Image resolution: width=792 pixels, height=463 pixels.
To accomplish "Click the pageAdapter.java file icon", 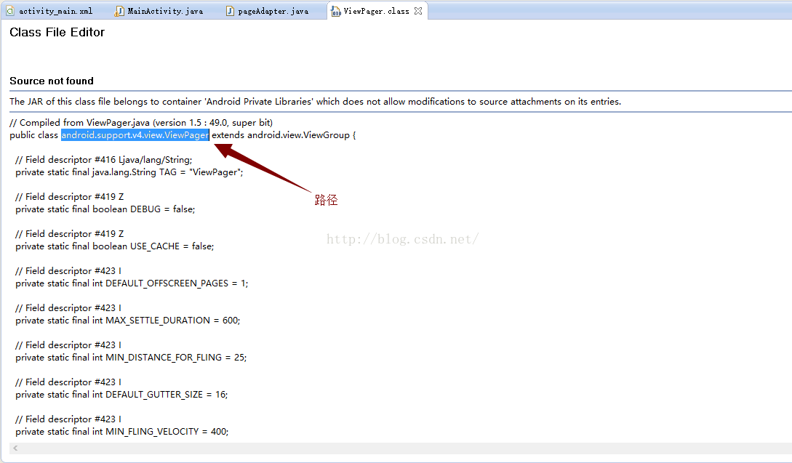I will 230,11.
